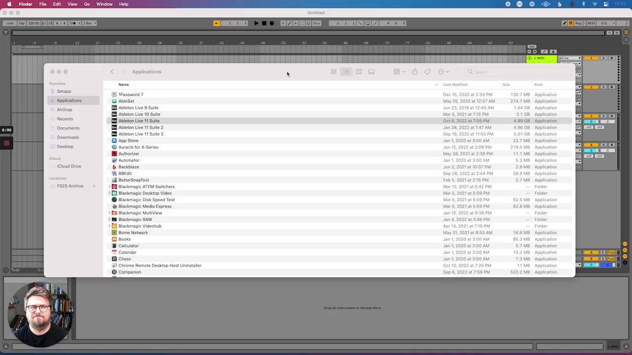Open the View menu
The width and height of the screenshot is (632, 355).
[x=72, y=4]
